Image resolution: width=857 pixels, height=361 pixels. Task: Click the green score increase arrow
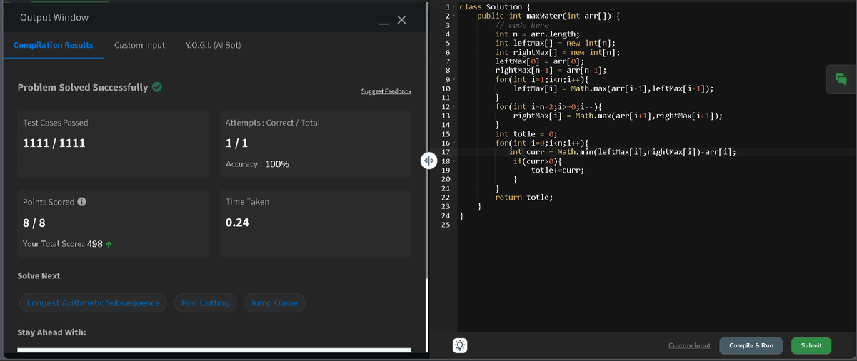coord(109,244)
